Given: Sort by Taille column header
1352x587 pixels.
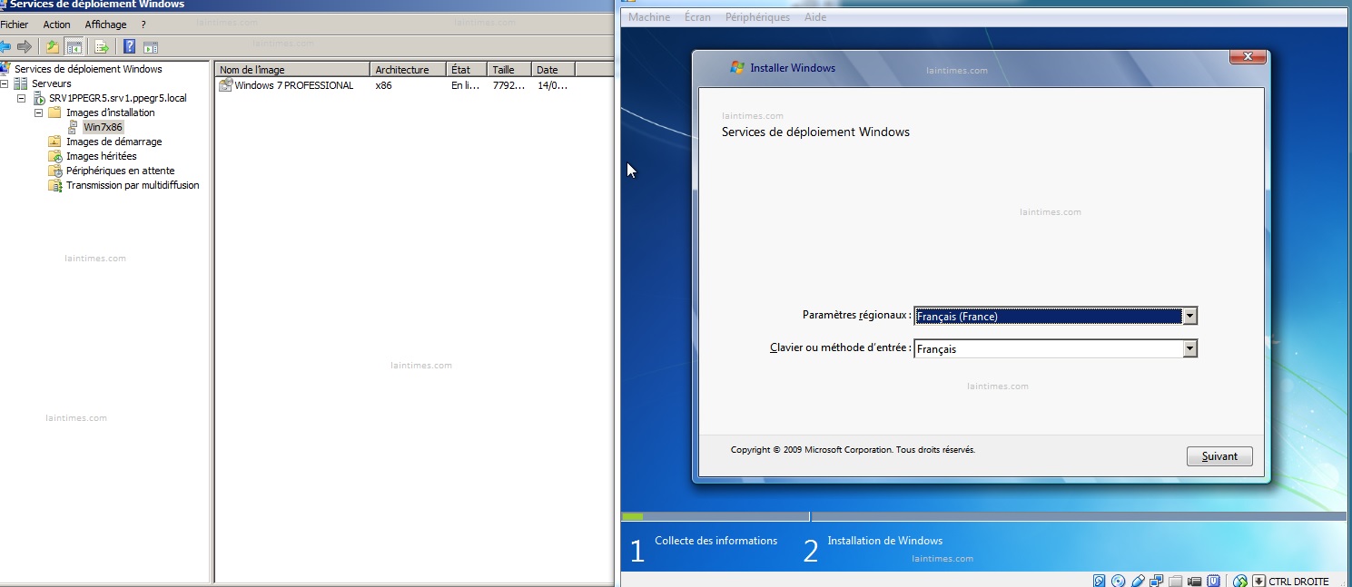Looking at the screenshot, I should coord(509,70).
